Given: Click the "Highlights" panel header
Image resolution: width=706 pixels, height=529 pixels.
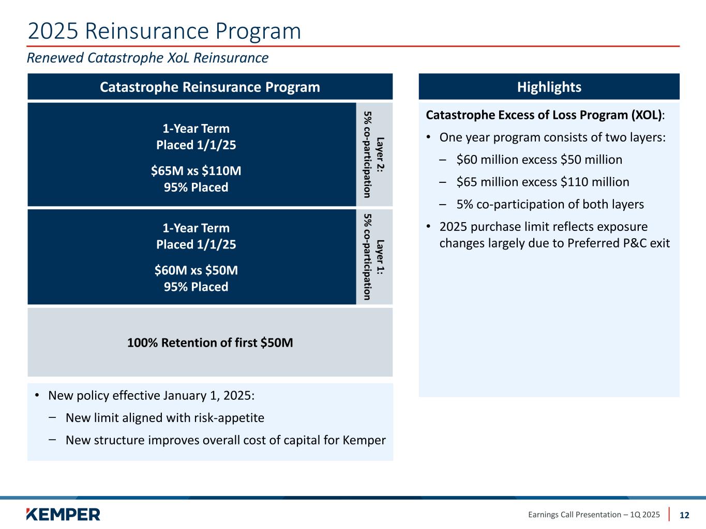Looking at the screenshot, I should coord(549,87).
